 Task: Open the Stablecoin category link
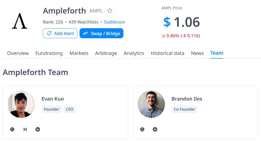click(x=114, y=22)
